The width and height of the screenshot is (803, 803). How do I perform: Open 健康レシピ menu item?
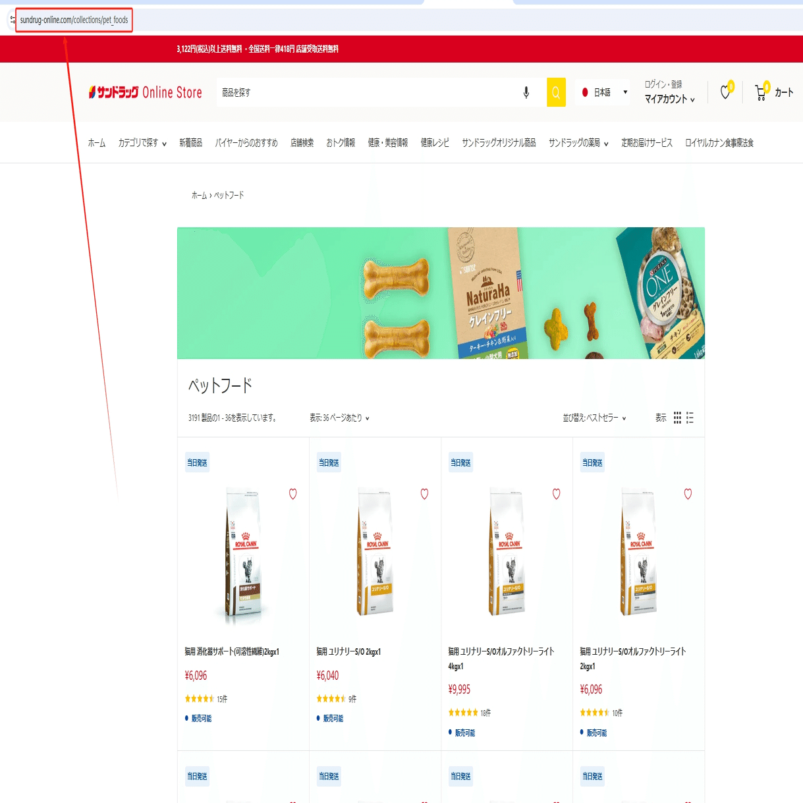pyautogui.click(x=435, y=142)
